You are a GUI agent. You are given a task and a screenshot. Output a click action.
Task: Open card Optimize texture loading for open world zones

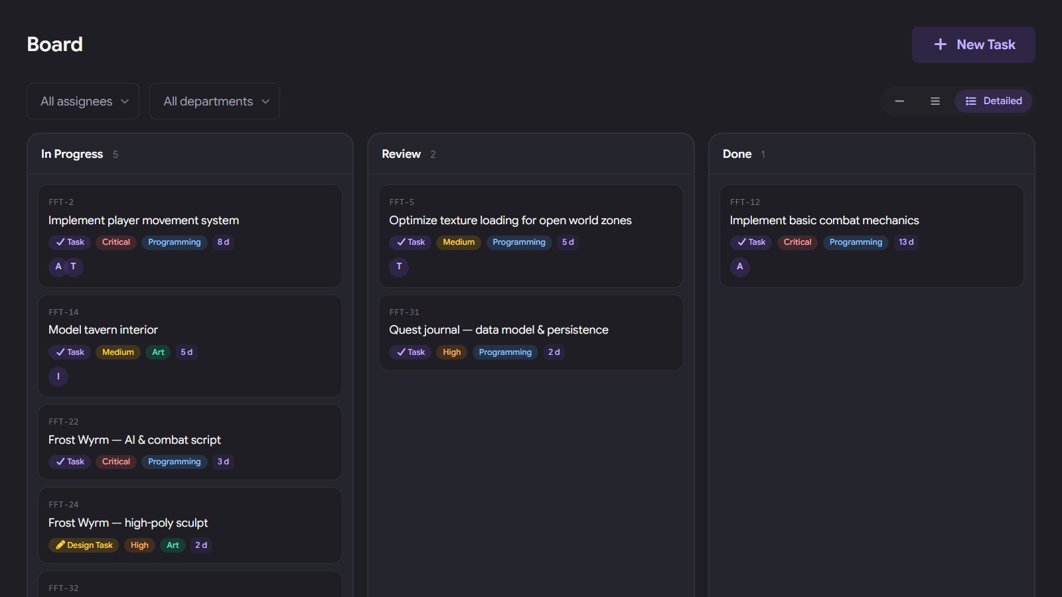(530, 235)
